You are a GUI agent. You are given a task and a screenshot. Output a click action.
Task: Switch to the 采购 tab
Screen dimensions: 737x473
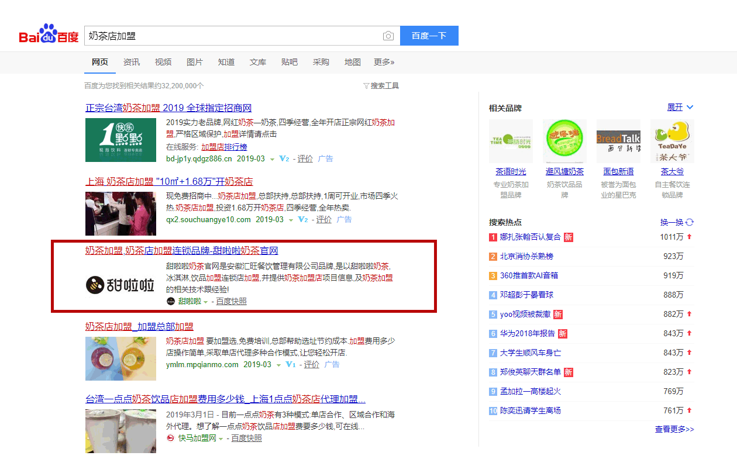[321, 62]
